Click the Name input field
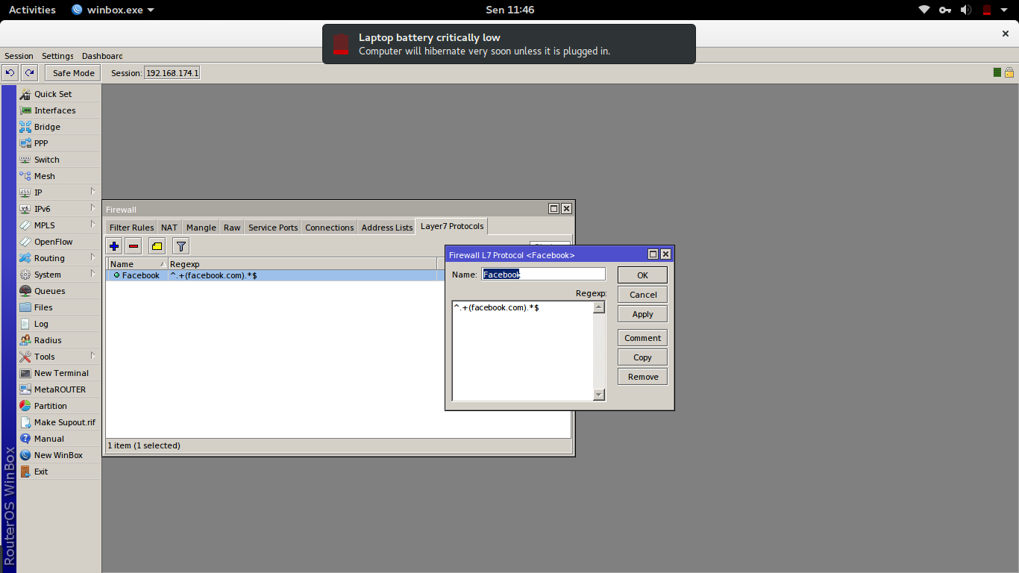The width and height of the screenshot is (1019, 573). pos(543,275)
